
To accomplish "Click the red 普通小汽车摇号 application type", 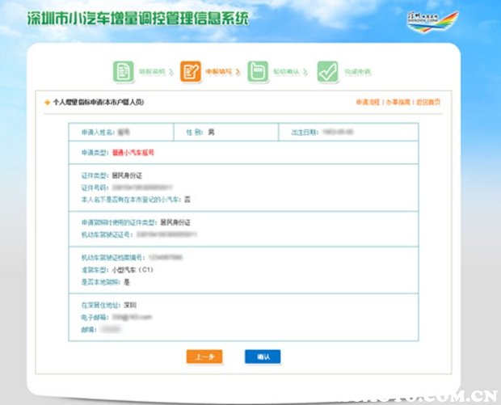I will (x=135, y=152).
